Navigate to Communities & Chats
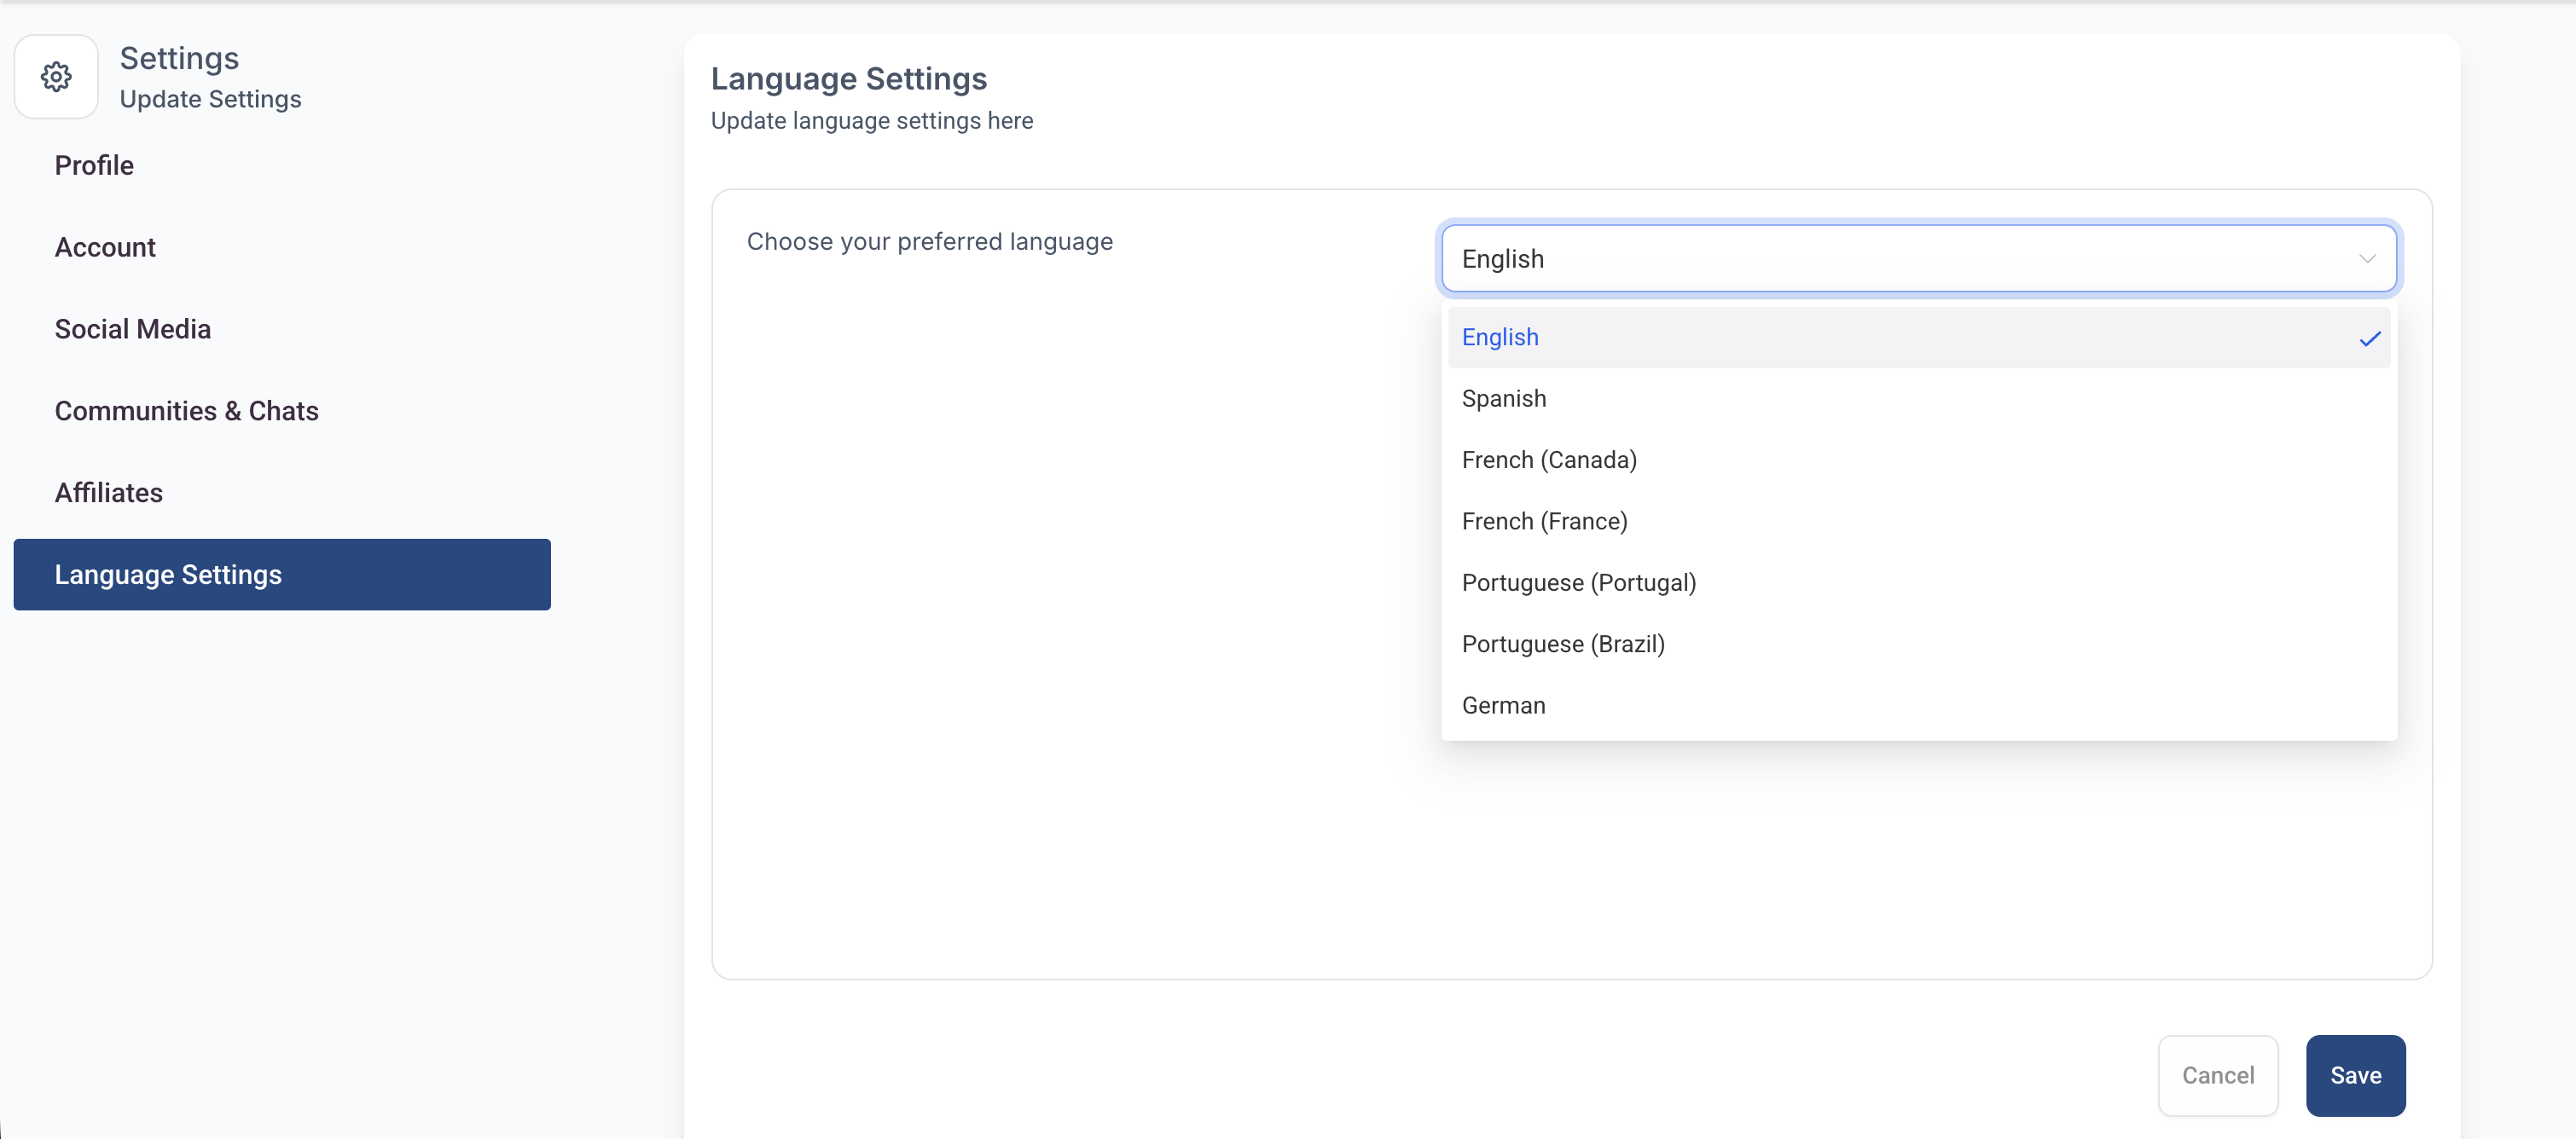The width and height of the screenshot is (2576, 1139). coord(186,411)
